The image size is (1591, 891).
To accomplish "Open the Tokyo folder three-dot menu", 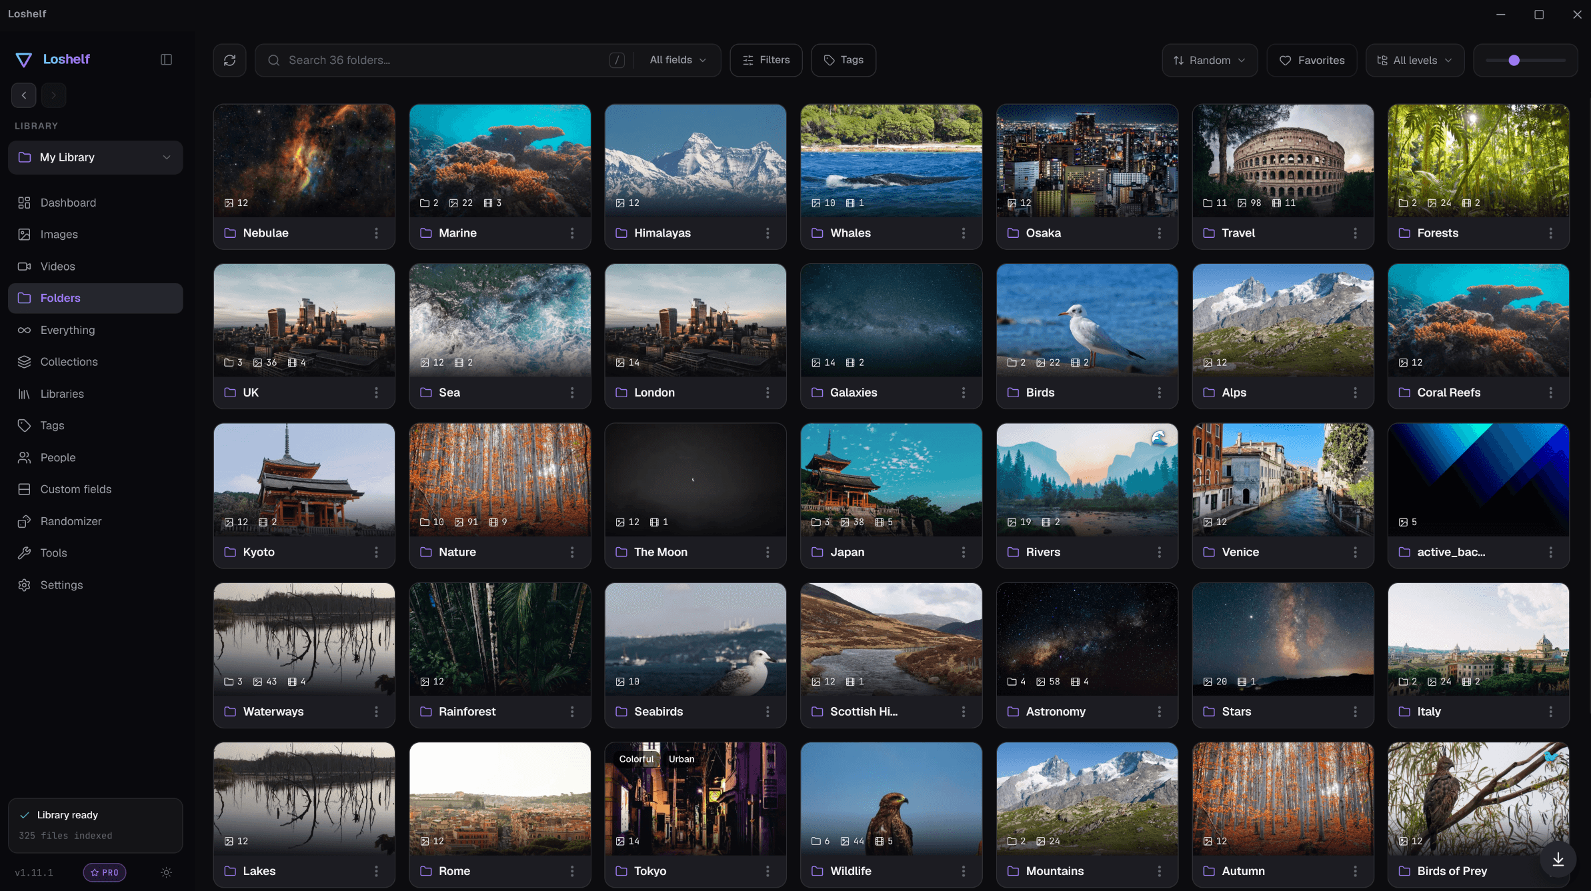I will coord(767,871).
